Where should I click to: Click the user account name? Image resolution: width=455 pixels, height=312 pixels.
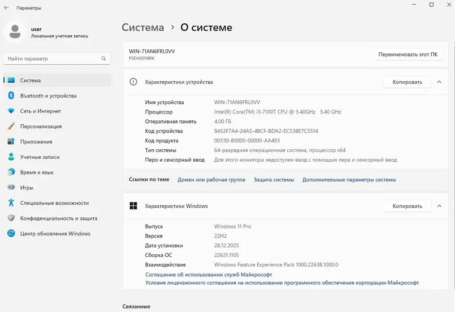(36, 29)
